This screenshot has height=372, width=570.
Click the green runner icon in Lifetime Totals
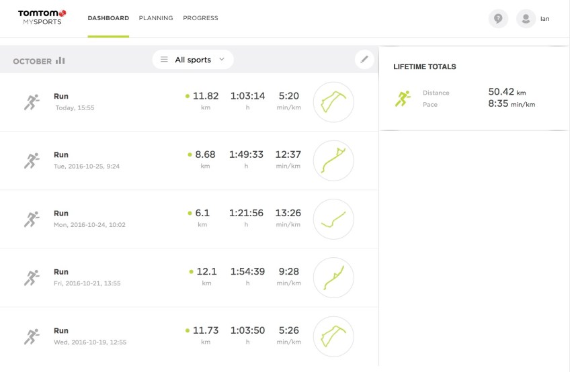(403, 99)
